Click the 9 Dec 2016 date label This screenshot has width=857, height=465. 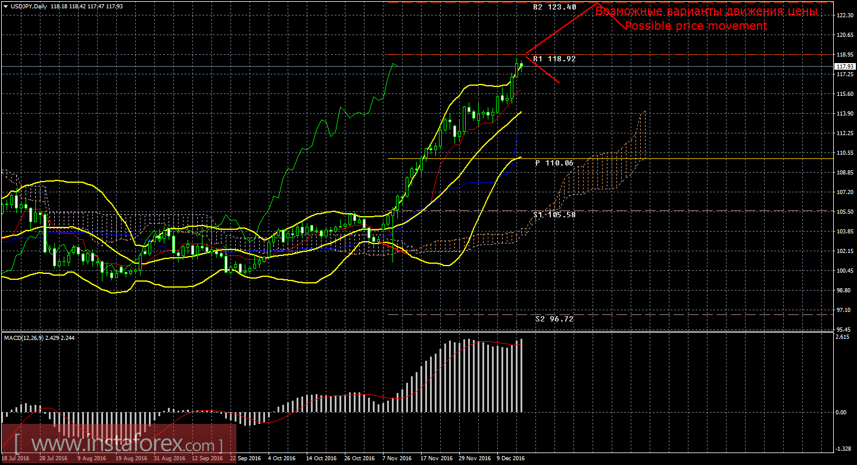click(x=511, y=459)
